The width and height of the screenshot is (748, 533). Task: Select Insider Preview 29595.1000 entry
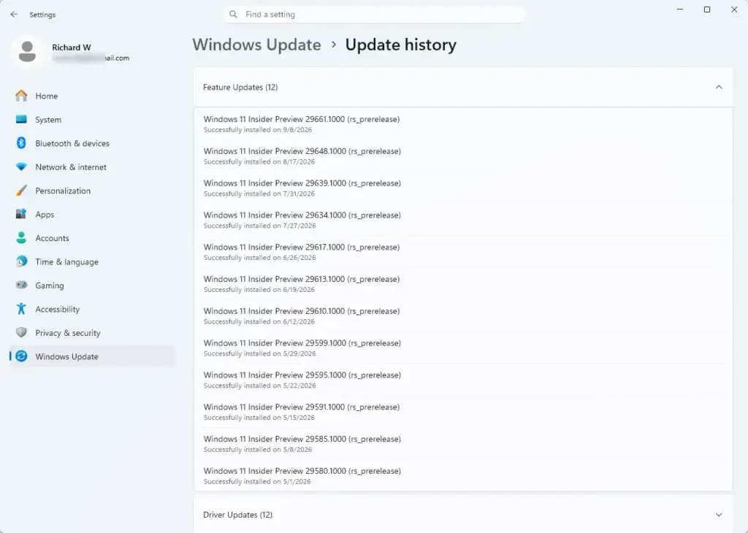click(462, 380)
